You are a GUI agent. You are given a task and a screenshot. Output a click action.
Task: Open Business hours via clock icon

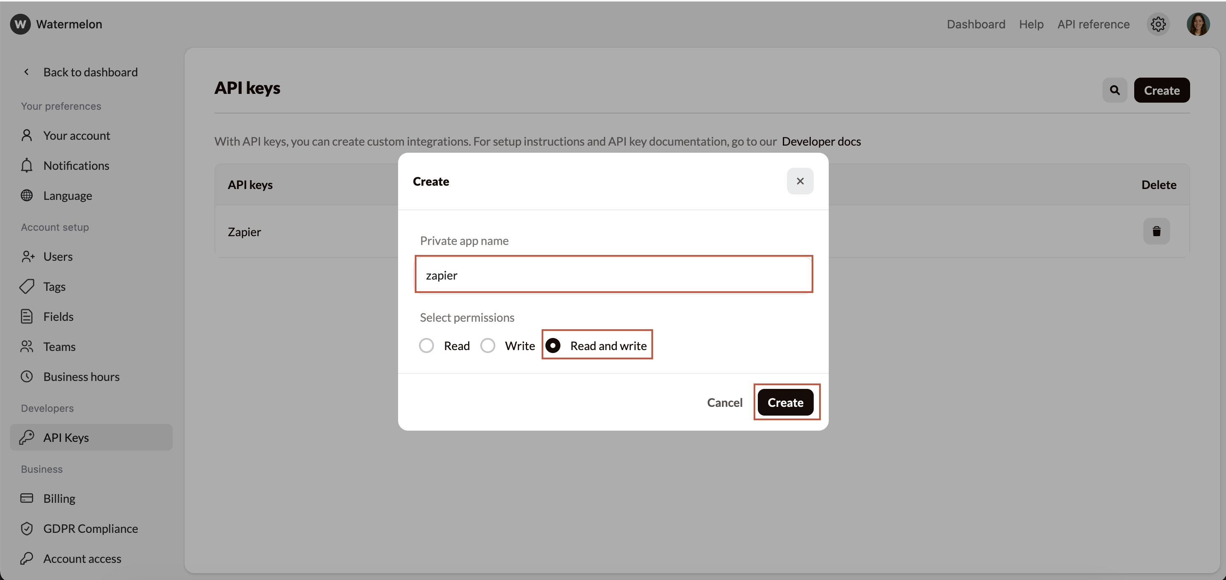(27, 376)
